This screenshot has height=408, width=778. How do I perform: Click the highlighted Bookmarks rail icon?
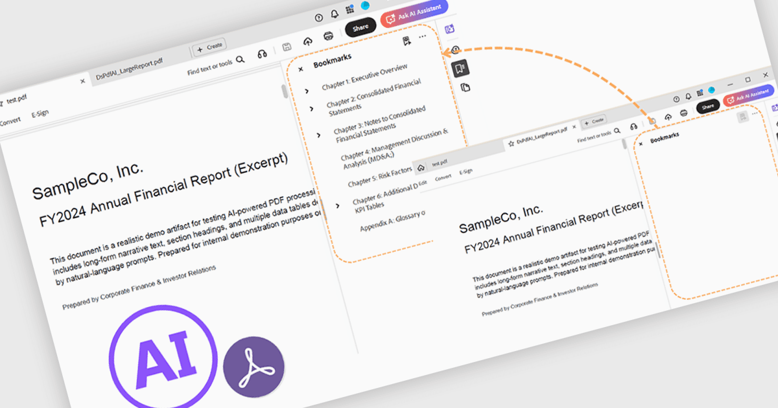pos(460,68)
